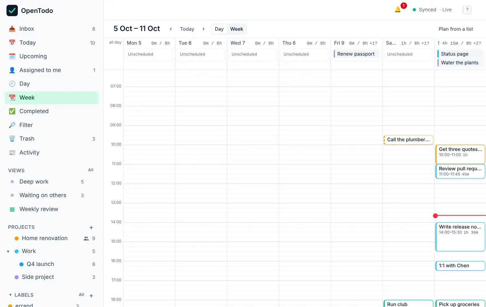Click the Completed green check icon

(x=12, y=111)
